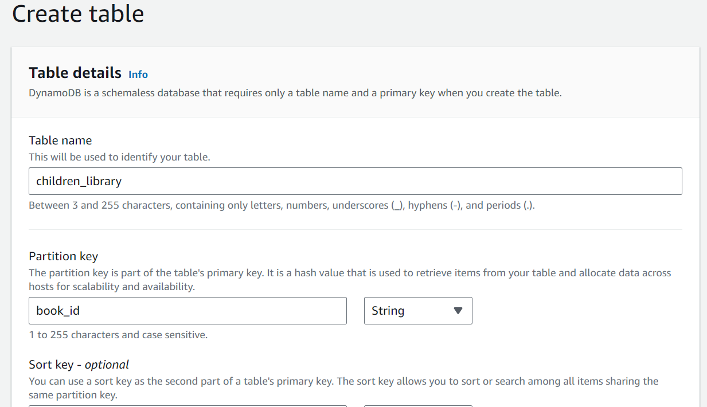Click '1 to 255 characters' helper text
The image size is (707, 407).
118,335
